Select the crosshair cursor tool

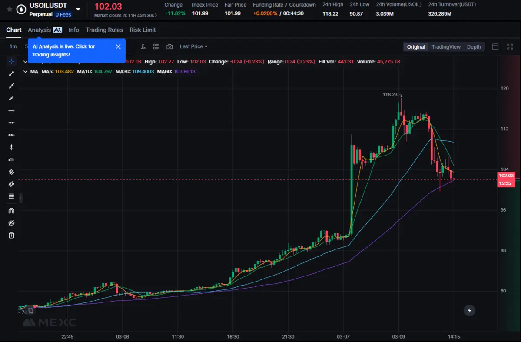click(11, 61)
